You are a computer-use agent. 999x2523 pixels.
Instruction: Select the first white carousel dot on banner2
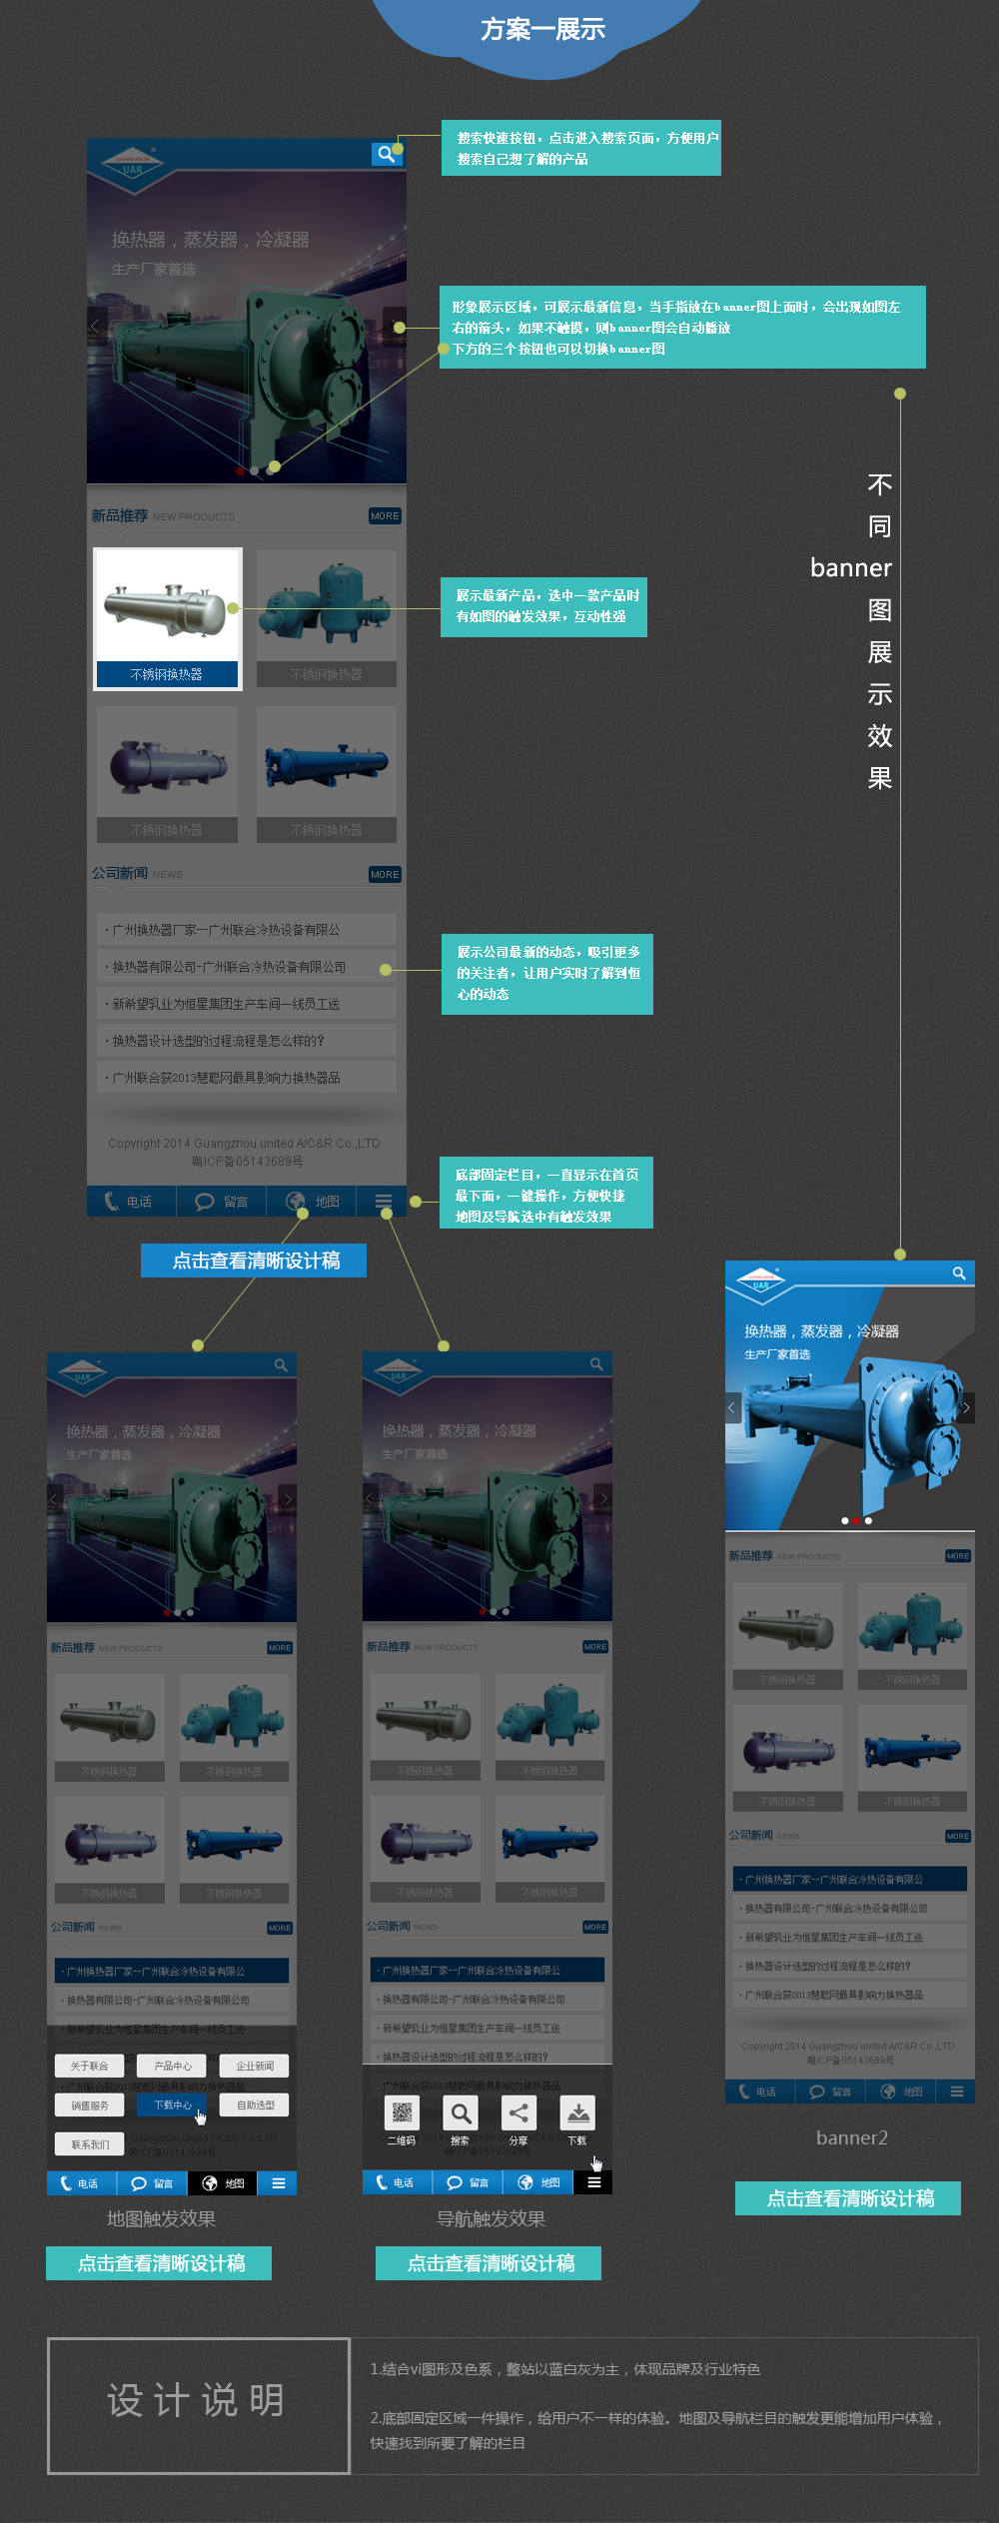845,1520
